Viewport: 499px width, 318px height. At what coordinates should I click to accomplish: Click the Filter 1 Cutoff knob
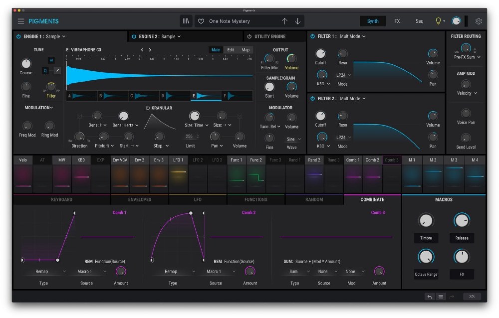[x=320, y=54]
